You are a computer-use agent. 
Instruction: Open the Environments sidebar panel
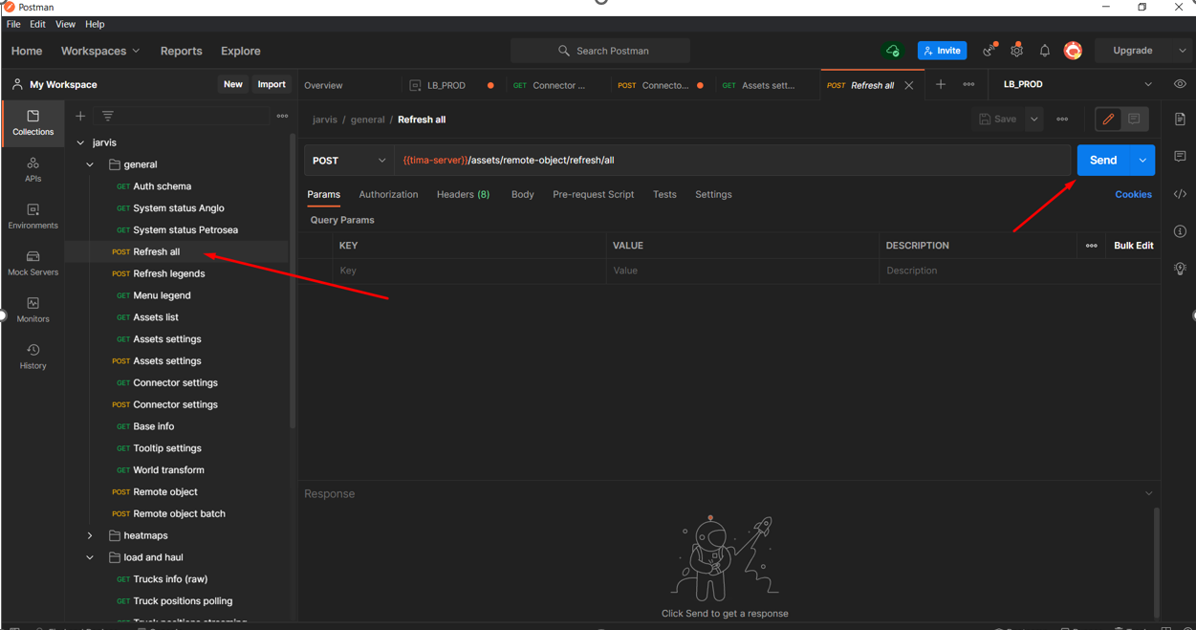point(33,217)
